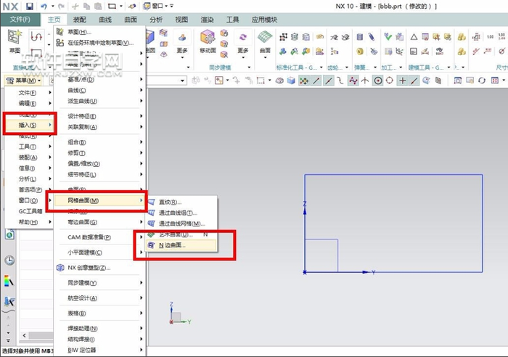Click the refresh circular arrows icon in selection bar
Image resolution: width=508 pixels, height=357 pixels.
click(x=482, y=81)
